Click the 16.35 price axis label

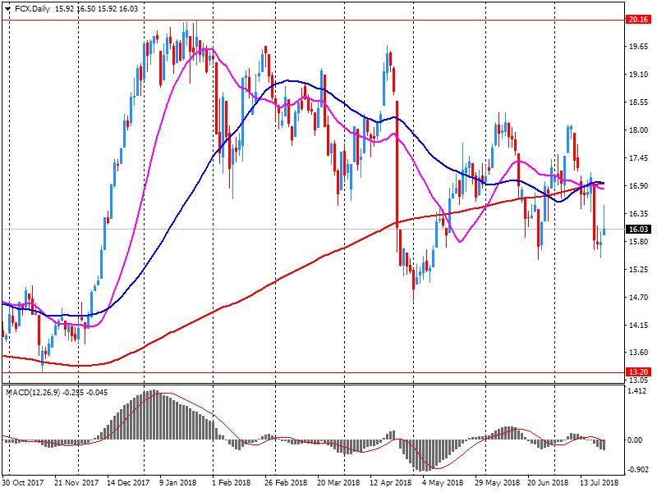click(639, 214)
